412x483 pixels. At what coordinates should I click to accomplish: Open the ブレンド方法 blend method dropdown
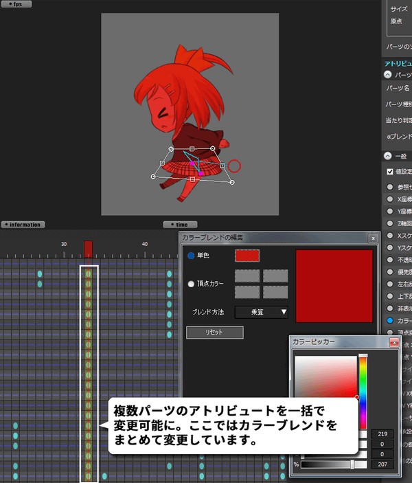(x=261, y=313)
